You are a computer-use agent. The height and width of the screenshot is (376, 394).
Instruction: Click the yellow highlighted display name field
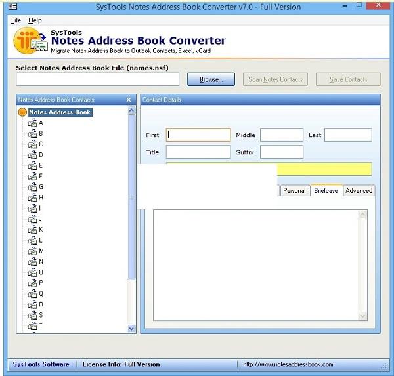click(324, 169)
